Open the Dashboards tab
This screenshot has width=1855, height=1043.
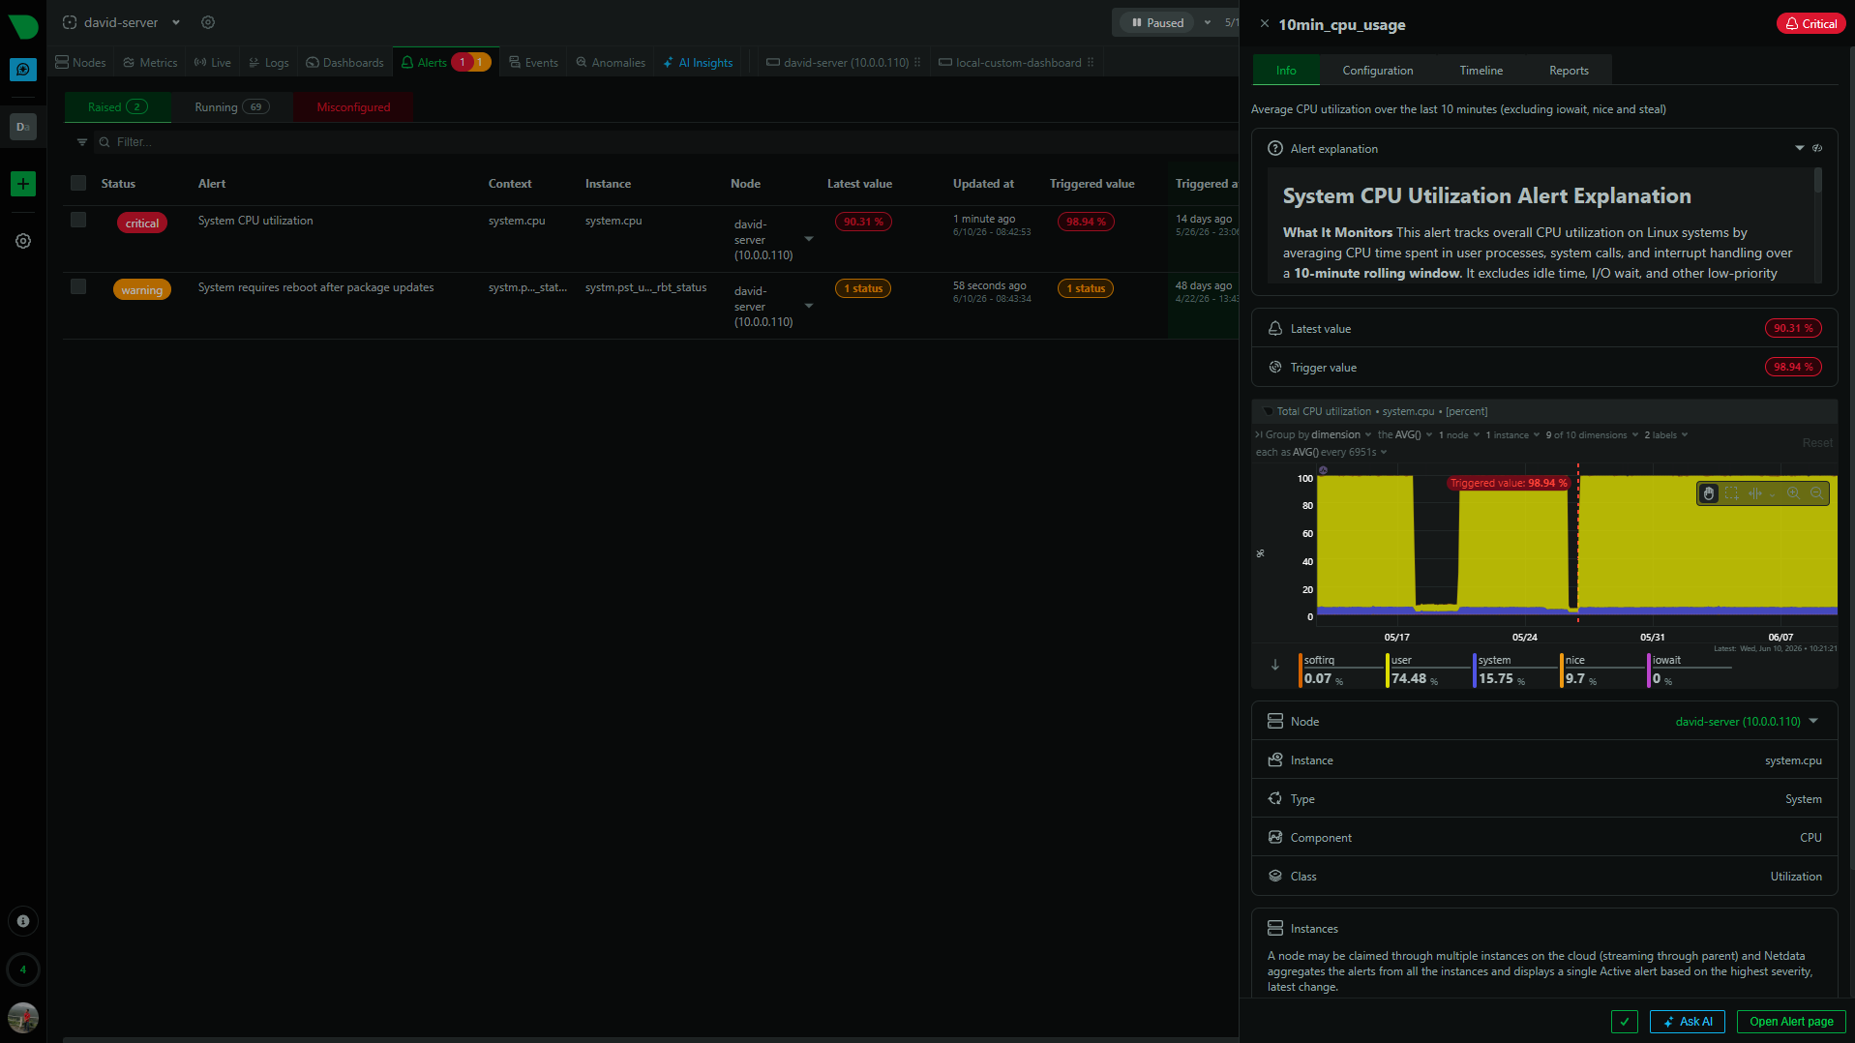click(344, 62)
